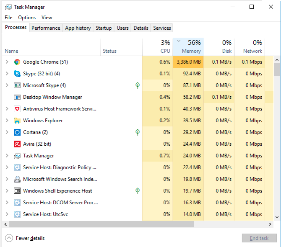Switch to the Users tab
Screen dimensions: 281x247
click(122, 28)
